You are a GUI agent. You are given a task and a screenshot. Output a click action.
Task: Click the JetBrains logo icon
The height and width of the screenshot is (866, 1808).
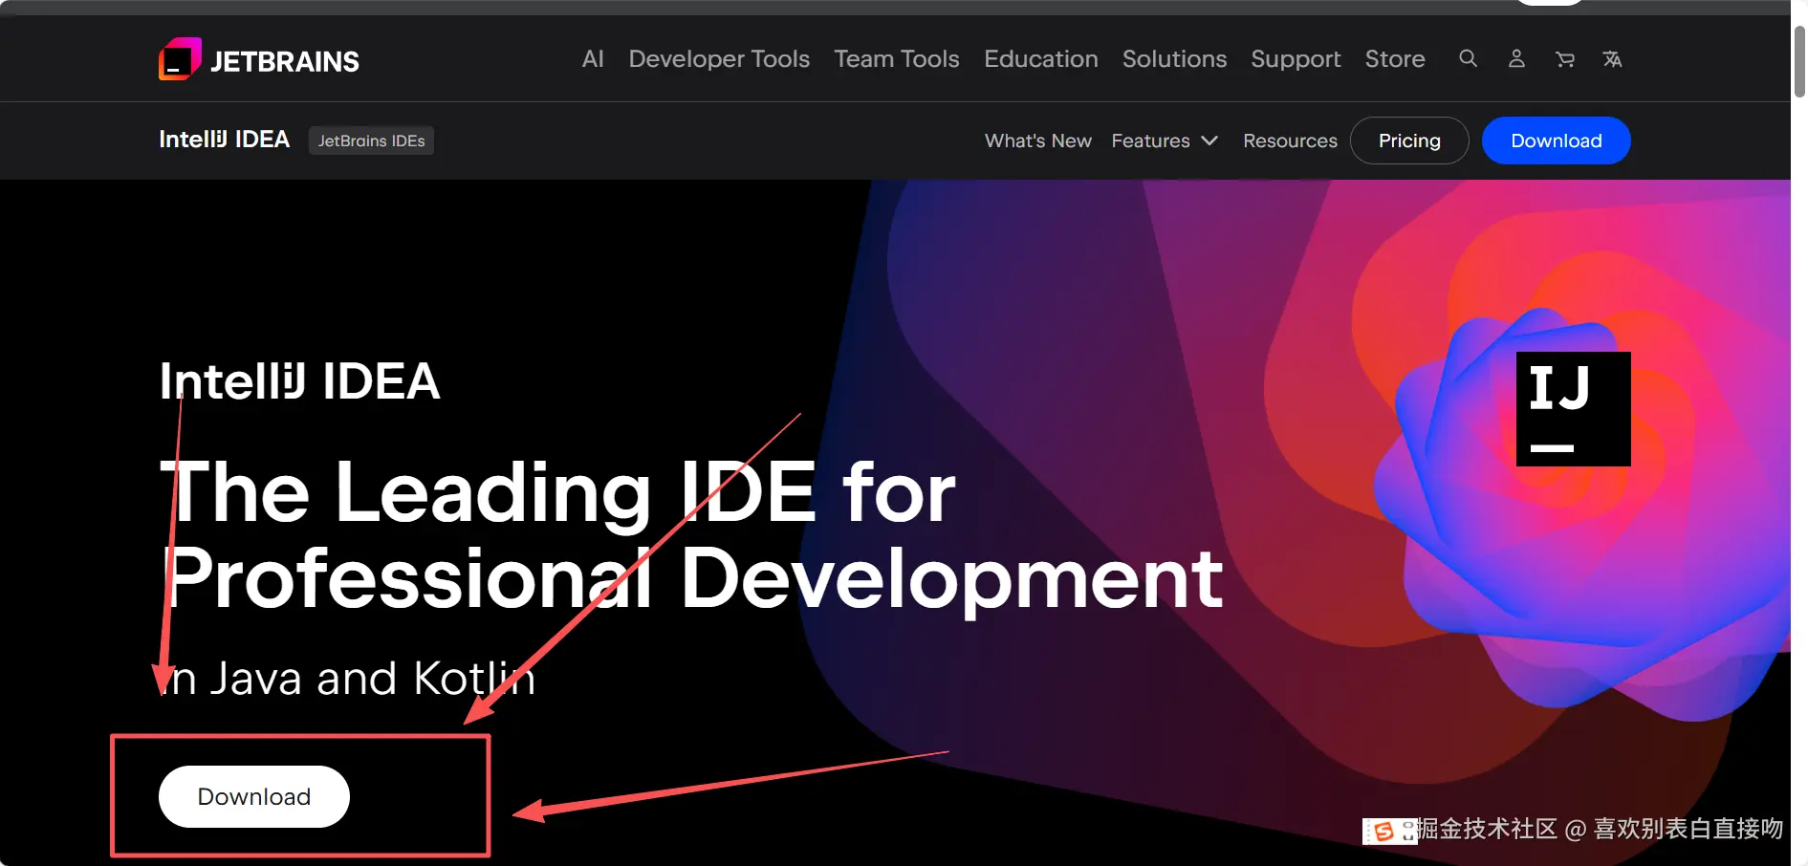point(180,59)
